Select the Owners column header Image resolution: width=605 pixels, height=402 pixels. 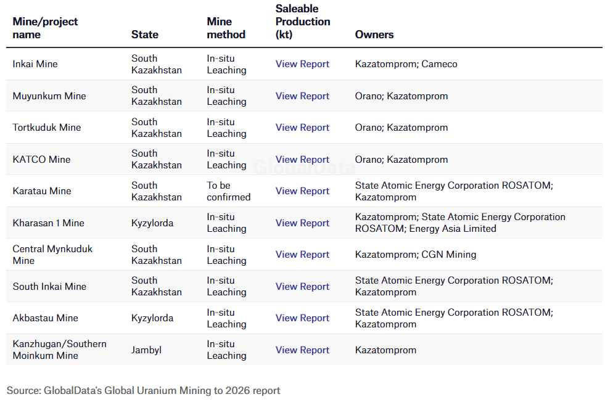374,35
